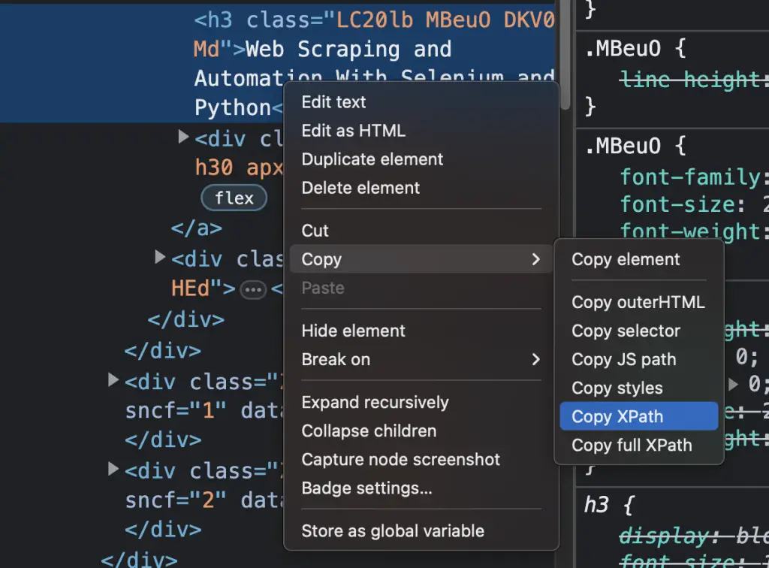Choose Edit text from the context menu
The width and height of the screenshot is (769, 568).
tap(333, 102)
